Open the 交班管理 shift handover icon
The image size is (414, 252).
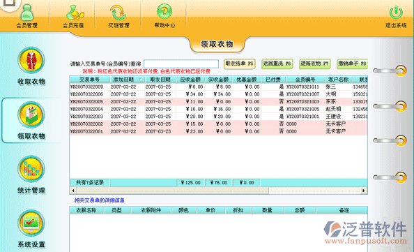click(118, 13)
